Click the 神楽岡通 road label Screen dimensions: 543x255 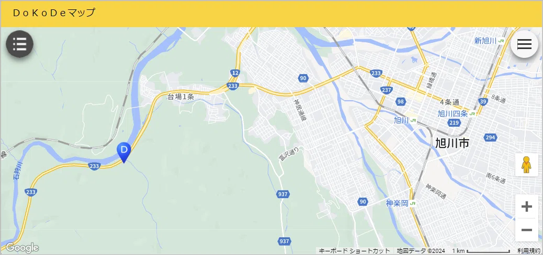(x=436, y=191)
